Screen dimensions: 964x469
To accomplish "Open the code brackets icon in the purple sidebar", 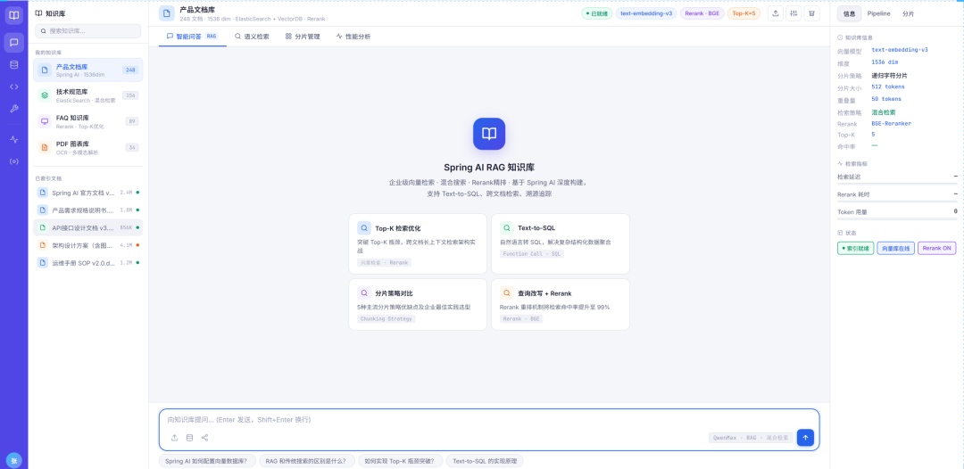I will point(14,86).
